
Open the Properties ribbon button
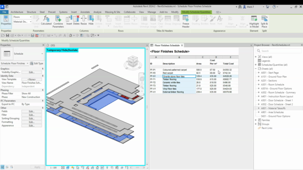click(6, 21)
